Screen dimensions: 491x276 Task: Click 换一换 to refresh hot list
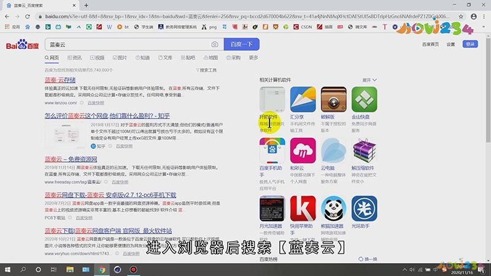[368, 259]
